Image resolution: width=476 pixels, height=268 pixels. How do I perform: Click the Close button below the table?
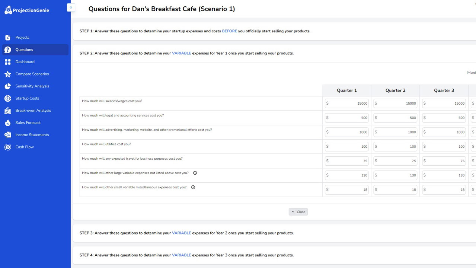pyautogui.click(x=298, y=212)
